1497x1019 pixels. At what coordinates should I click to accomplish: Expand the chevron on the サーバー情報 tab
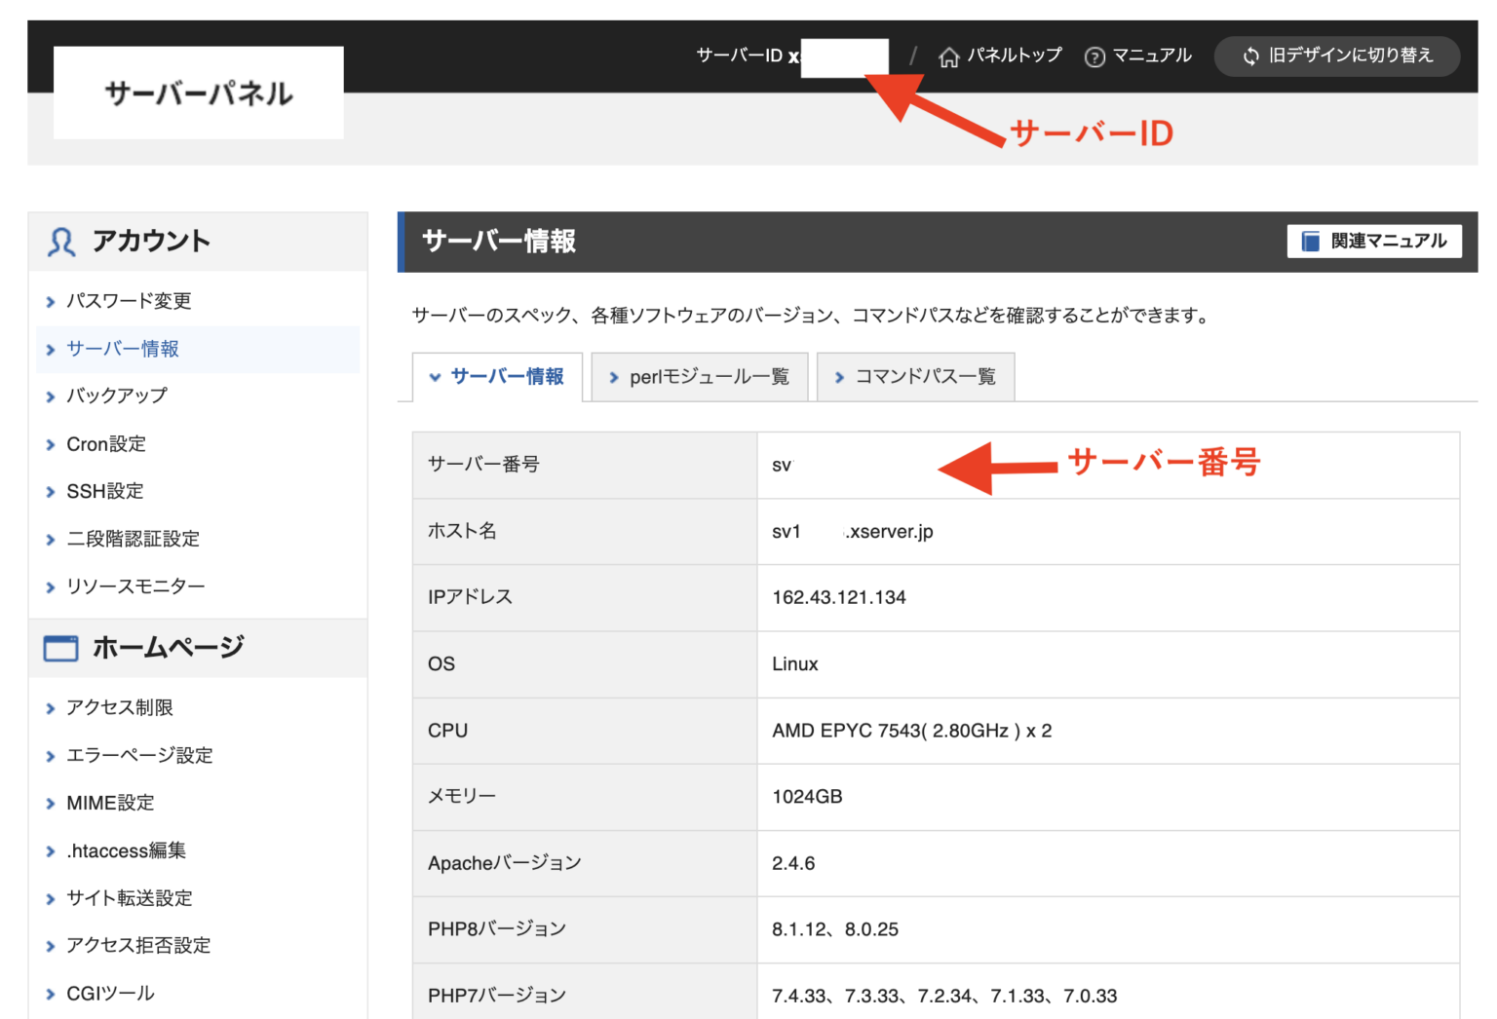point(435,377)
